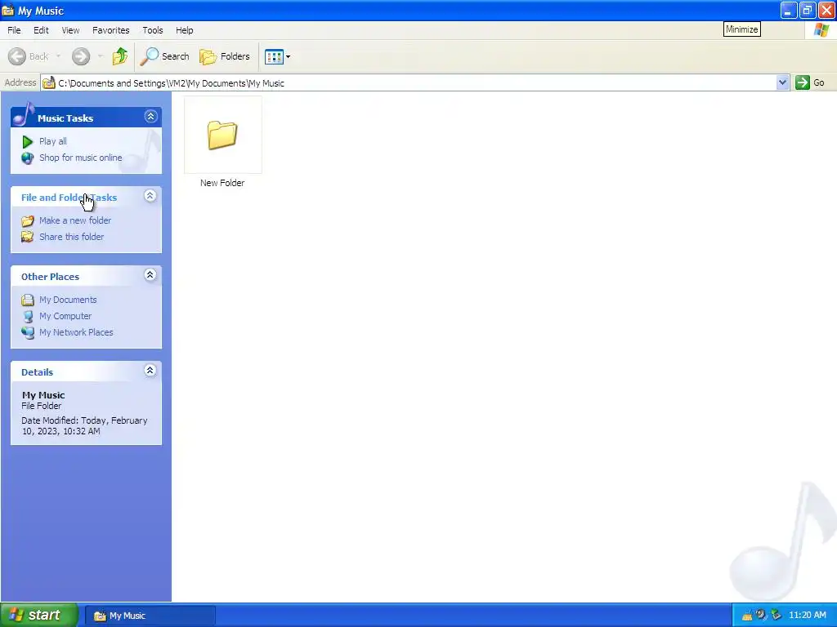This screenshot has width=837, height=627.
Task: Open the File menu
Action: tap(14, 30)
